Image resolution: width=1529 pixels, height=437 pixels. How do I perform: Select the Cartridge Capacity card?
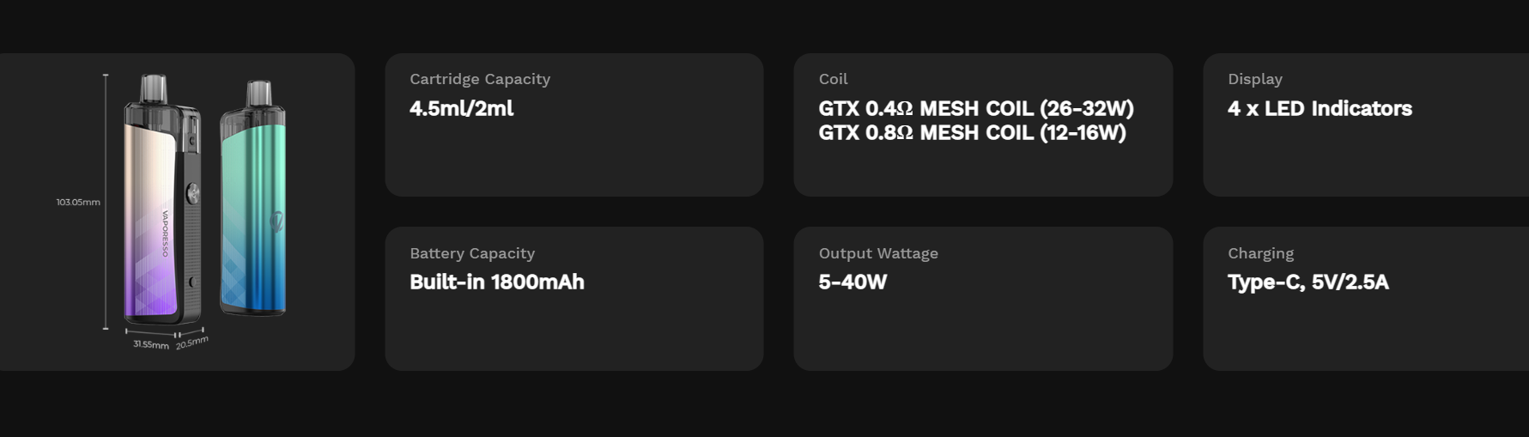574,125
